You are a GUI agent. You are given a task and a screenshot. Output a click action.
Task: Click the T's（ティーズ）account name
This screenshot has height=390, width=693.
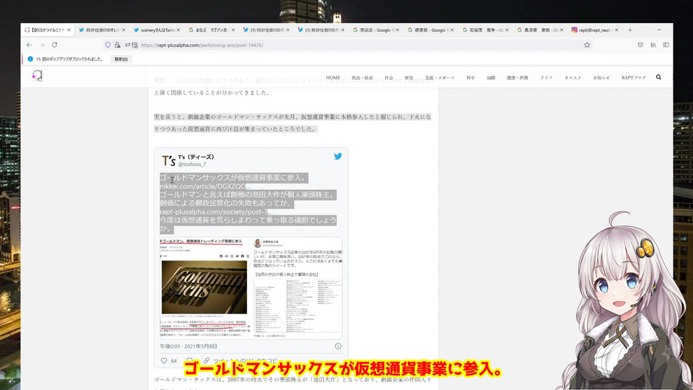point(196,157)
